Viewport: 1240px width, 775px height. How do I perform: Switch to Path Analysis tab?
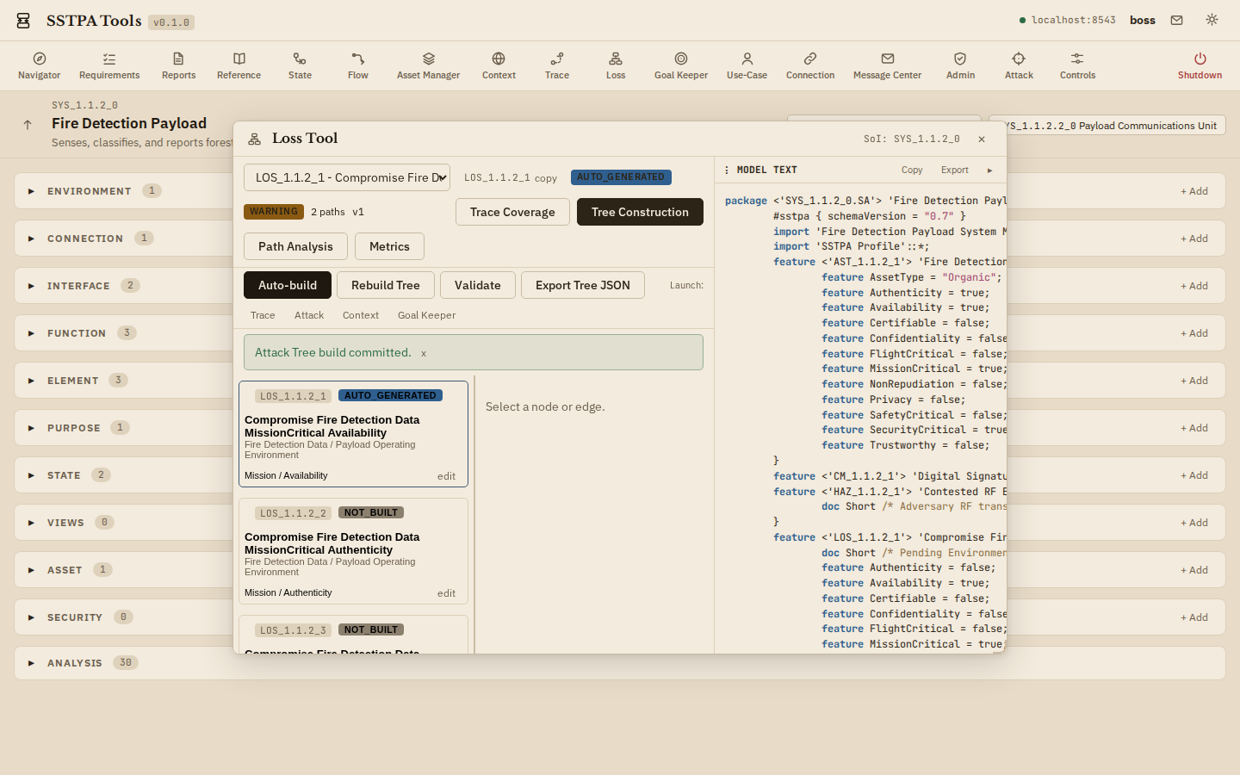tap(295, 246)
